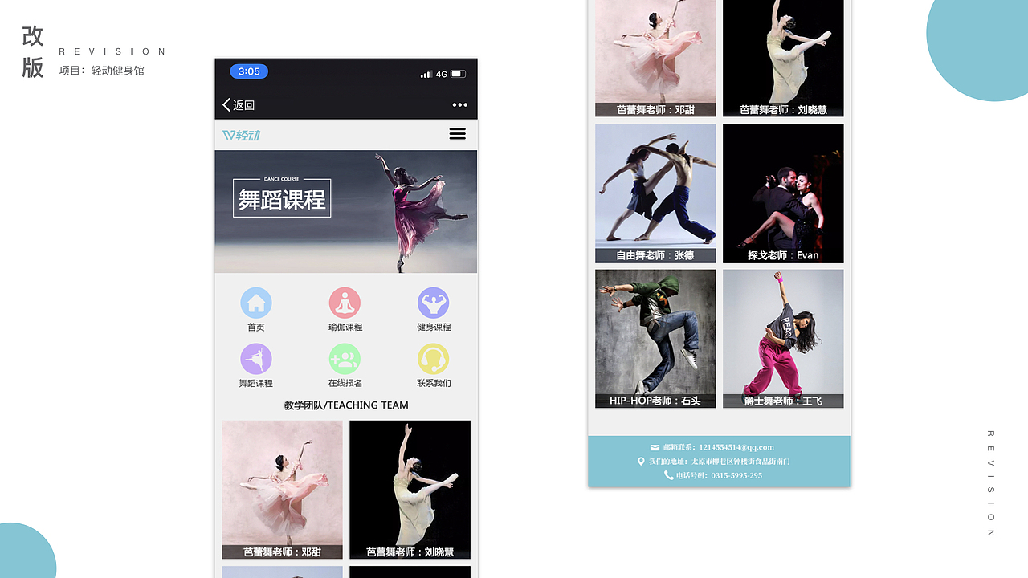Click the email address 1214554514@qq.com
1028x578 pixels.
tap(736, 448)
